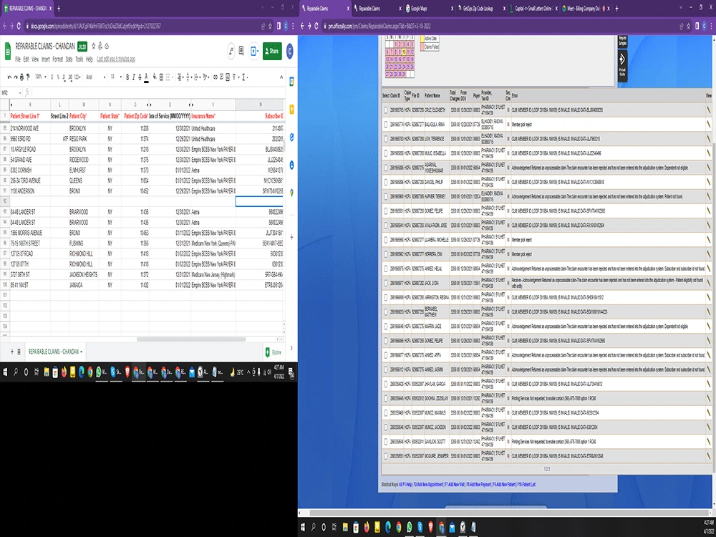Insert a comment from the toolbar
Screen dimensions: 716x537
[x=221, y=77]
